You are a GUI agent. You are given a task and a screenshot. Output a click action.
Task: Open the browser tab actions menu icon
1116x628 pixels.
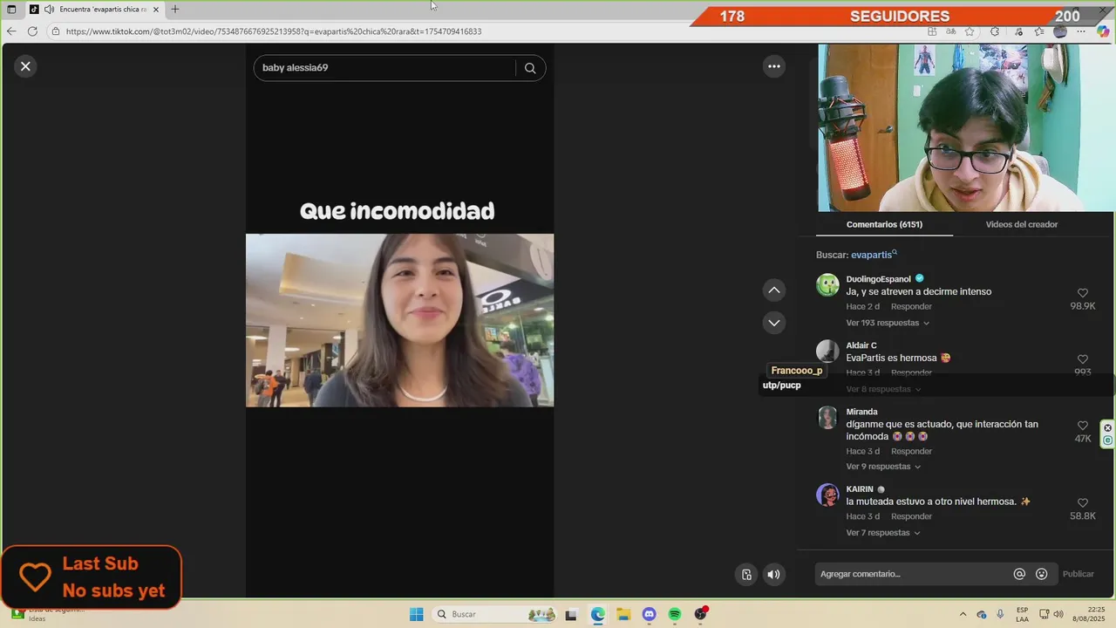(11, 10)
